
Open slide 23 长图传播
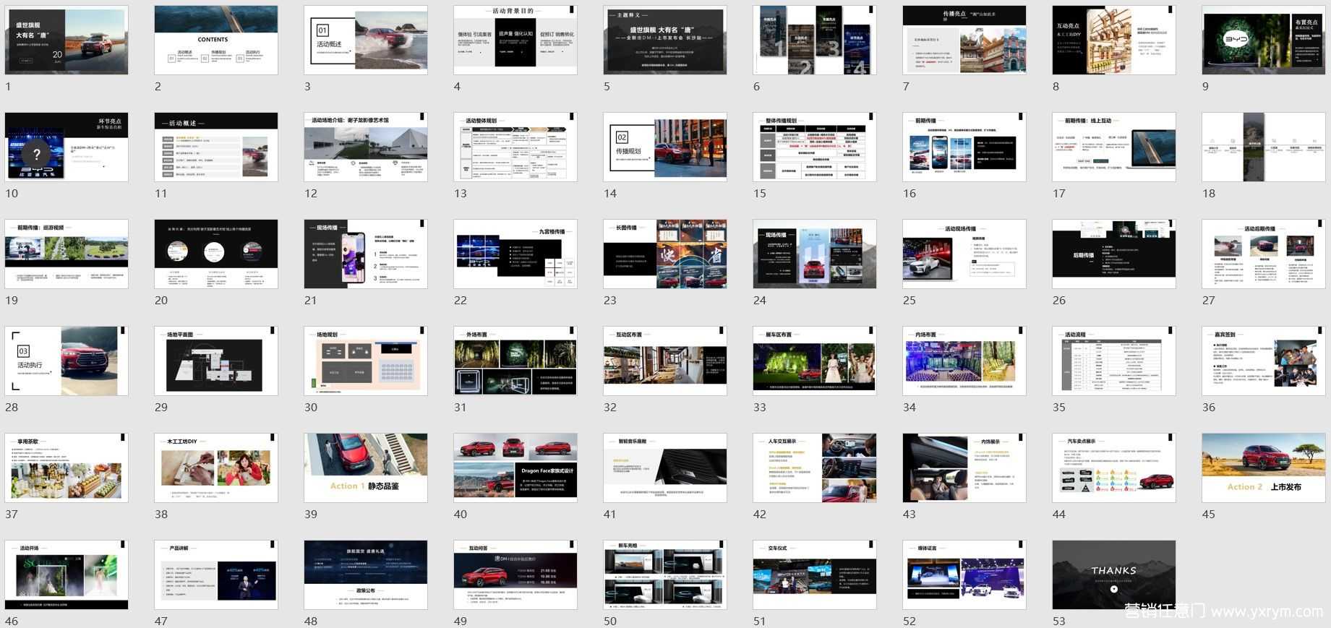coord(665,254)
